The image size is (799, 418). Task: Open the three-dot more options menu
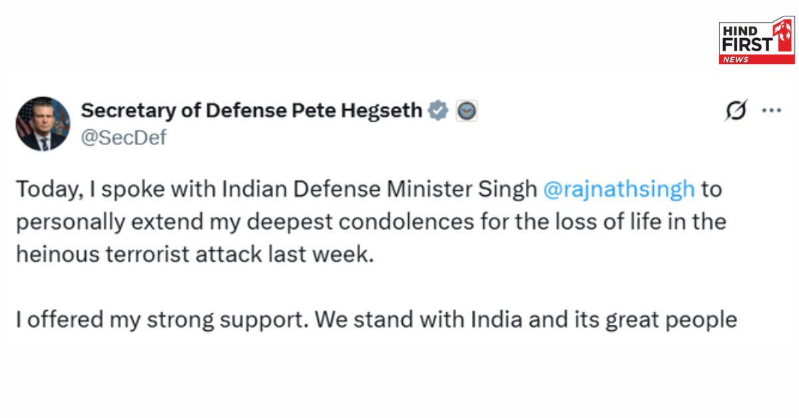click(x=771, y=110)
